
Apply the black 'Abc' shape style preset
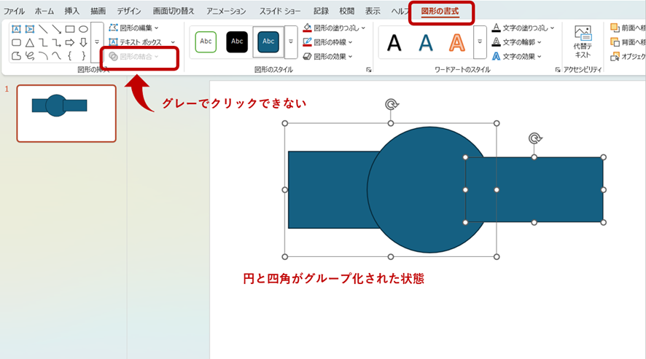coord(237,42)
